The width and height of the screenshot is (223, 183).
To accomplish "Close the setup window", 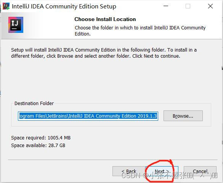I will 210,6.
